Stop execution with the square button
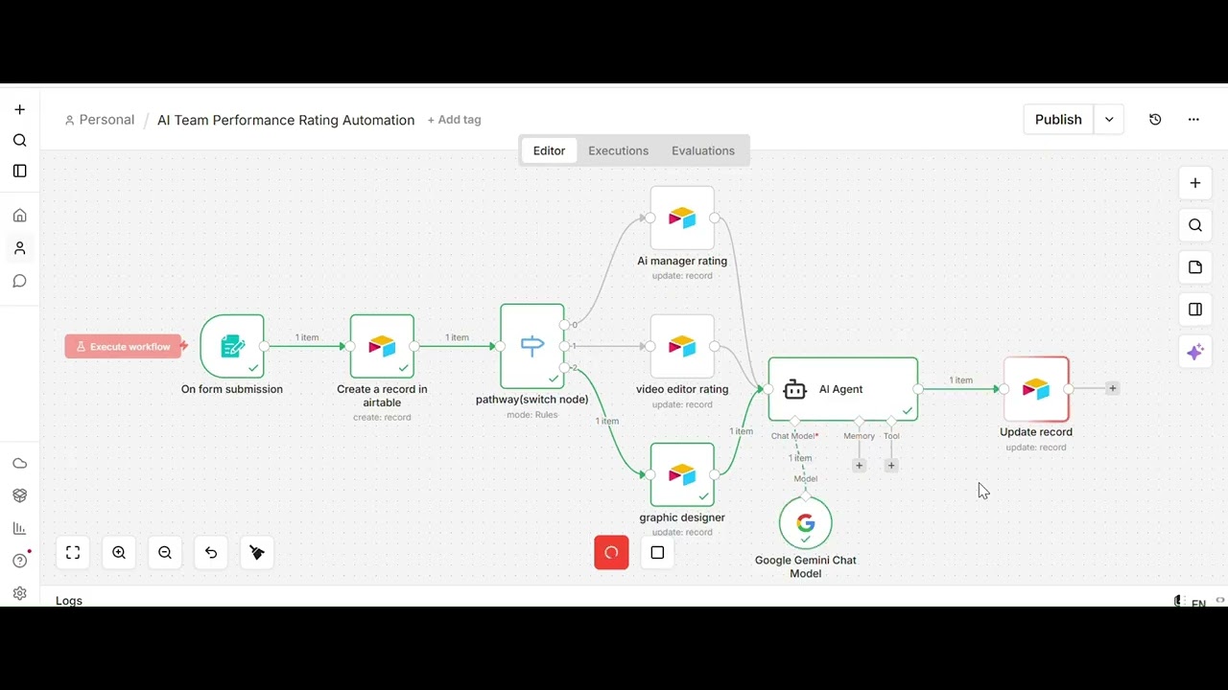 coord(657,552)
